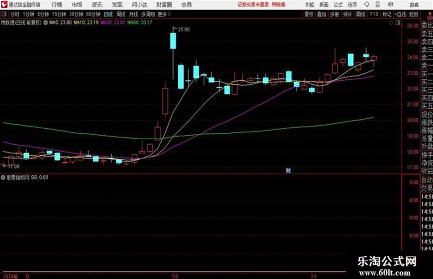
Task: Click the 多股 multi-stock button
Action: tap(334, 14)
